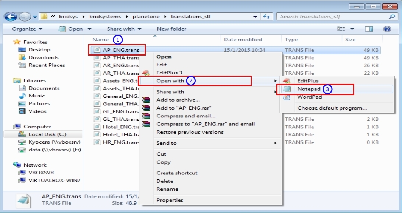Toggle the preview pane icon
Screen dimensions: 402x213
(x=369, y=29)
